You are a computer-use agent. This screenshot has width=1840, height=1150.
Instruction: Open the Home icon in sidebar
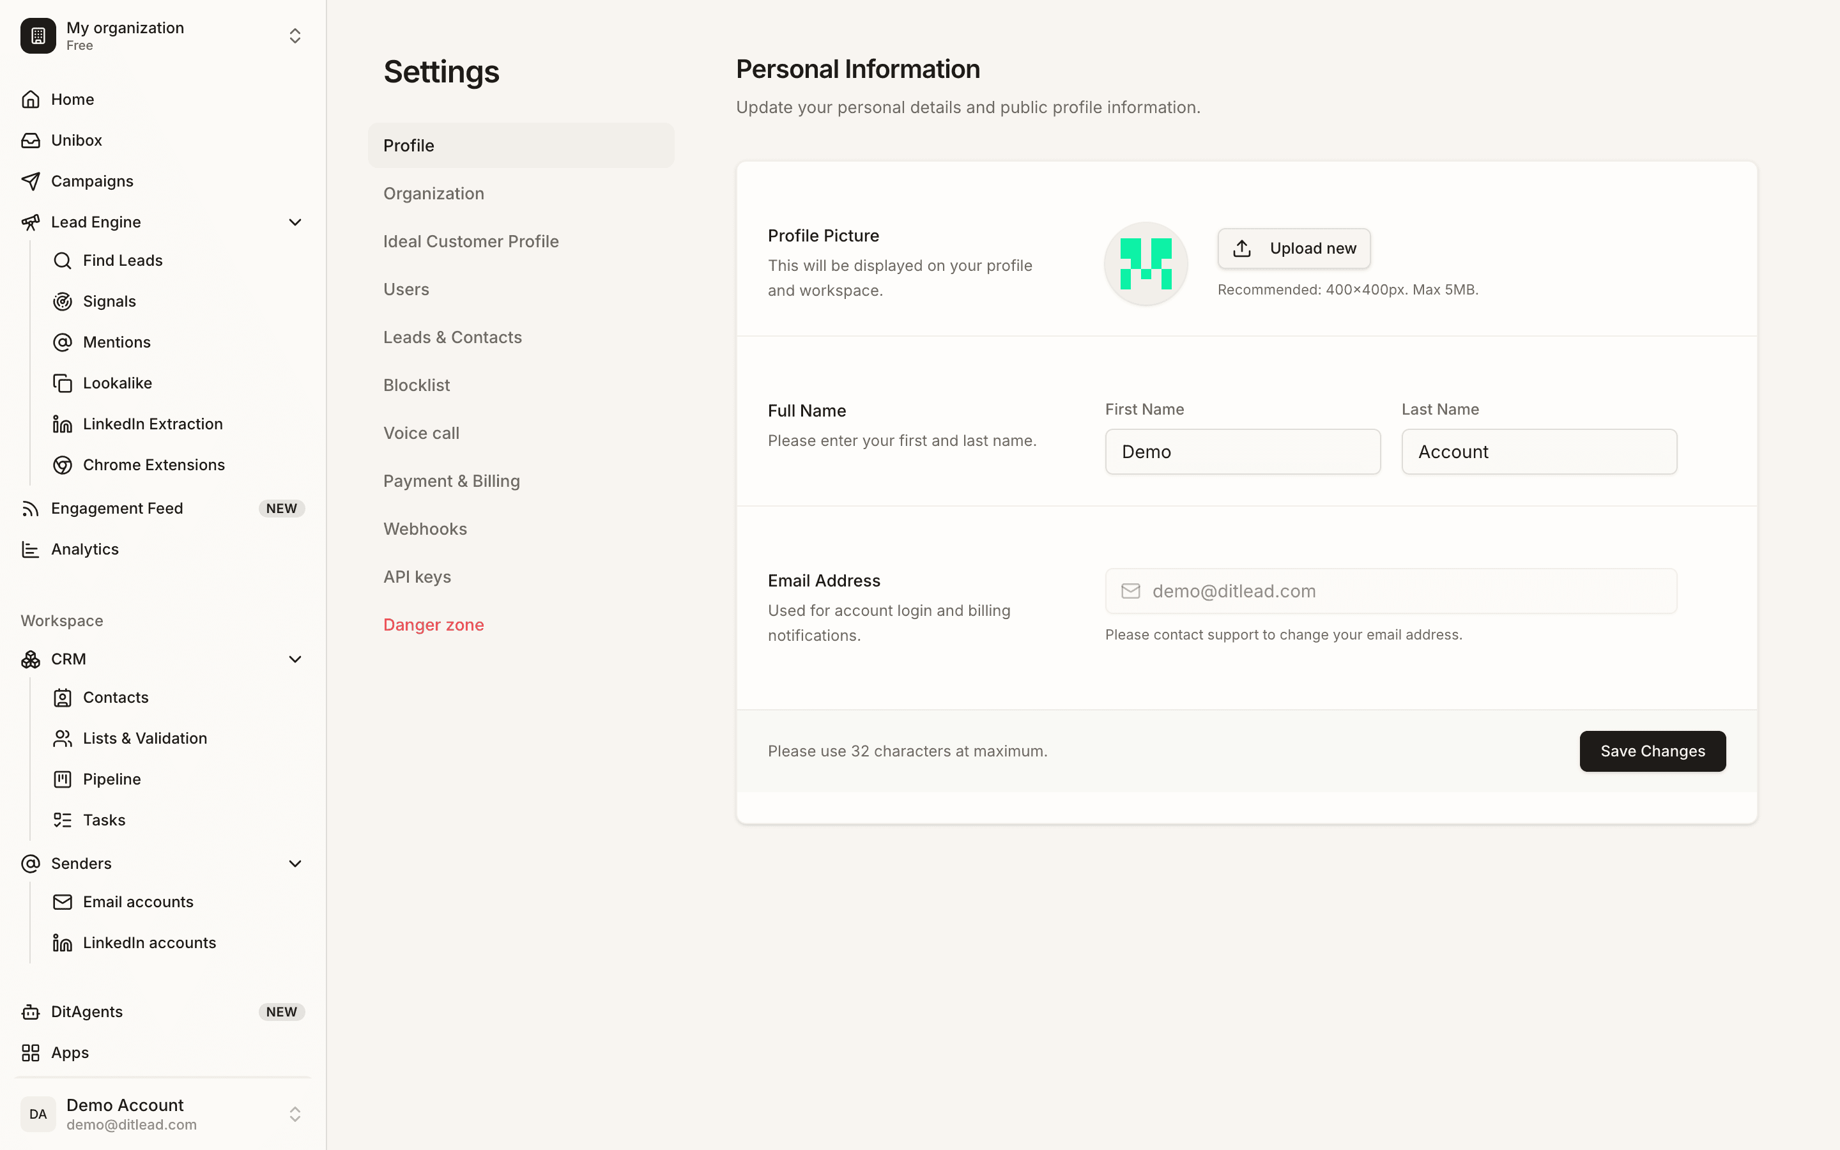31,100
